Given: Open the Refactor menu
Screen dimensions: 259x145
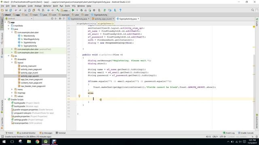Looking at the screenshot, I should [x=47, y=6].
